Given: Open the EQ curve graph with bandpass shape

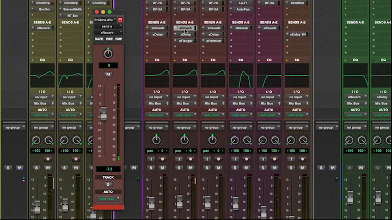Looking at the screenshot, I should point(241,76).
